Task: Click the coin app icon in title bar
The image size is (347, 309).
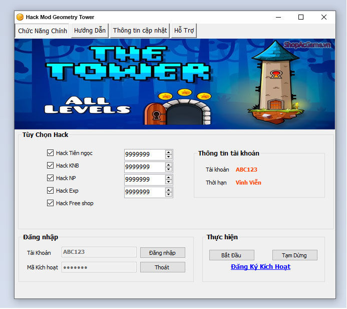Action: [x=20, y=17]
